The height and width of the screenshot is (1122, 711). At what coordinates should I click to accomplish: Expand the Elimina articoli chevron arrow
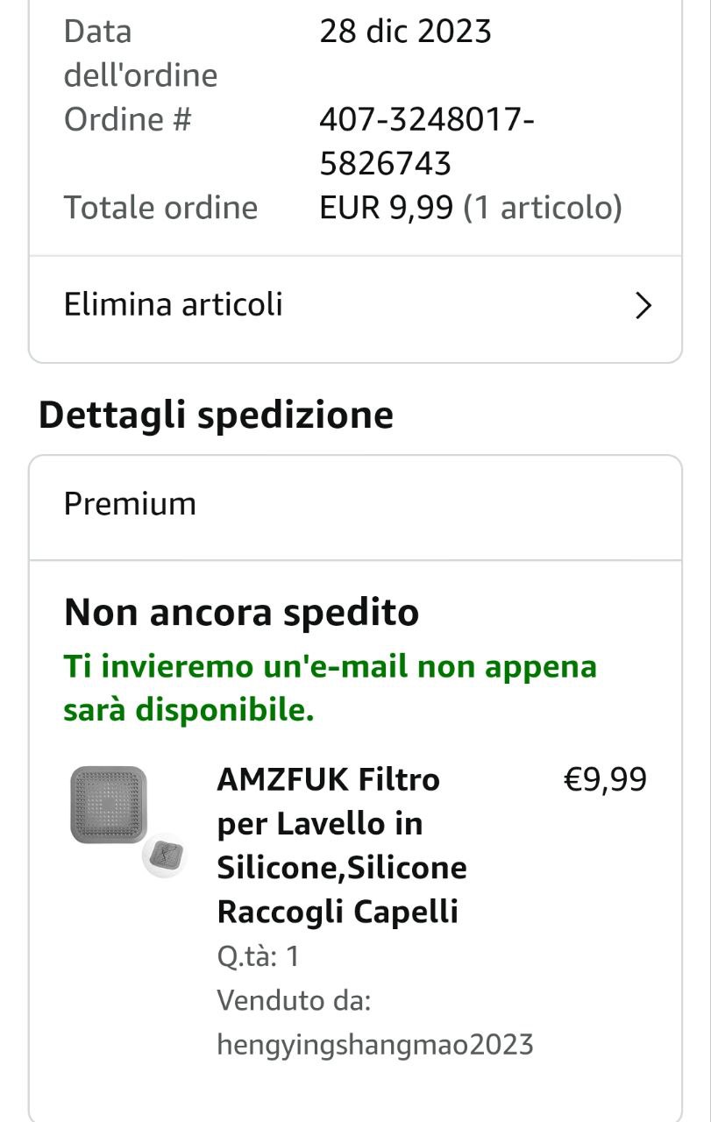(x=643, y=306)
